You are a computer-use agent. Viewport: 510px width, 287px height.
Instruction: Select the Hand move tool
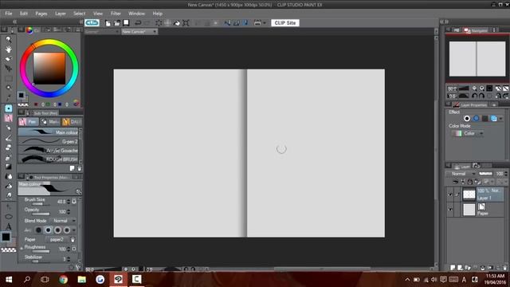(x=9, y=49)
